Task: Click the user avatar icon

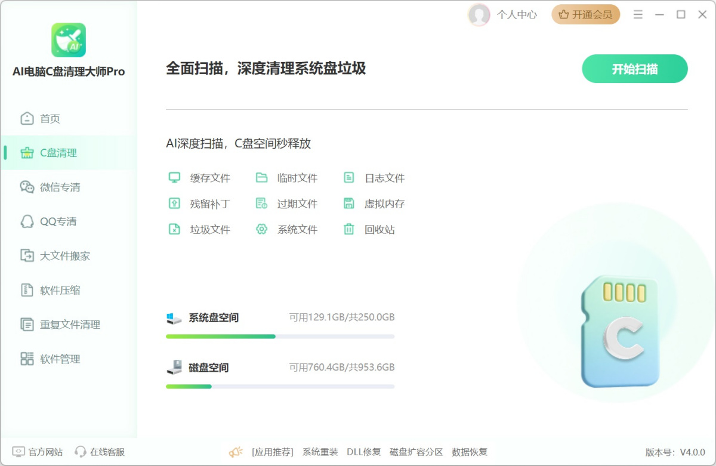Action: tap(479, 15)
